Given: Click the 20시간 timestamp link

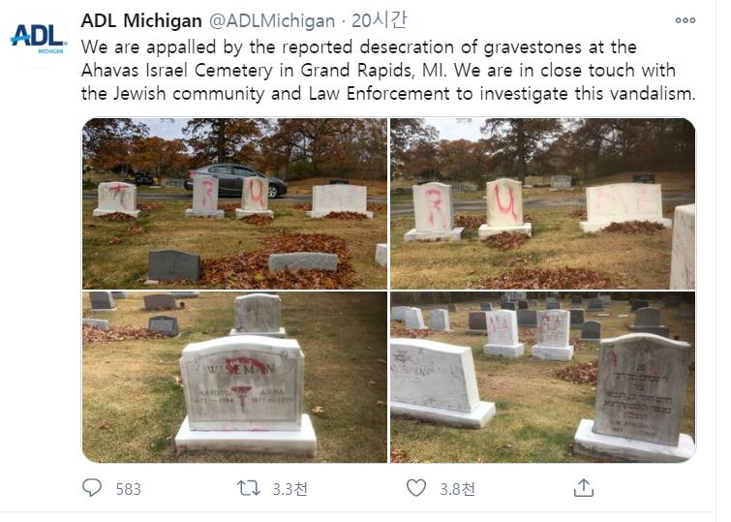Looking at the screenshot, I should click(x=379, y=20).
